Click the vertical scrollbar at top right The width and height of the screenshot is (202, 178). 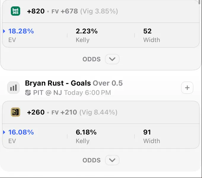(201, 2)
